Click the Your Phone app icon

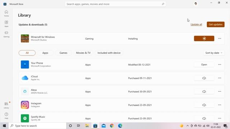(25, 64)
